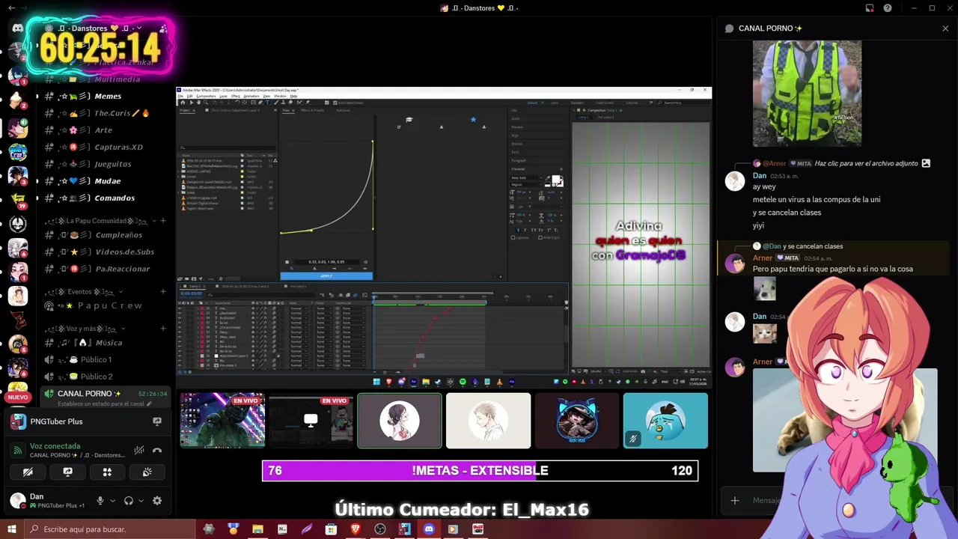Open headphones output options chevron
Screen dimensions: 958x539
[141, 501]
